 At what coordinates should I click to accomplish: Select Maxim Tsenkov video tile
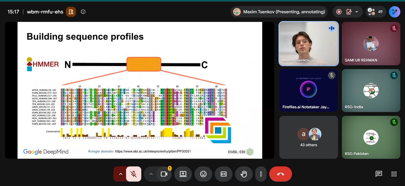click(309, 43)
